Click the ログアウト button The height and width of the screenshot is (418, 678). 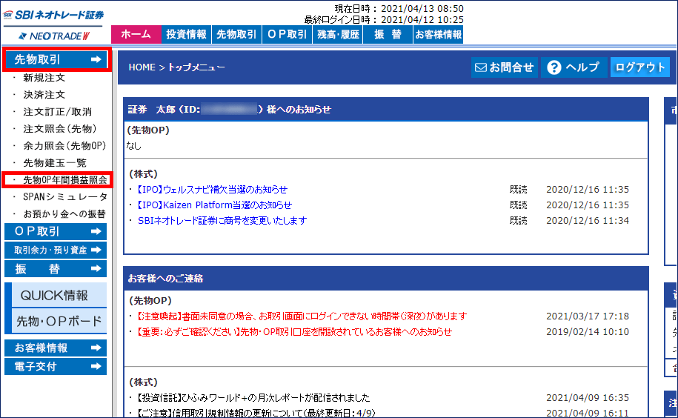pyautogui.click(x=640, y=67)
